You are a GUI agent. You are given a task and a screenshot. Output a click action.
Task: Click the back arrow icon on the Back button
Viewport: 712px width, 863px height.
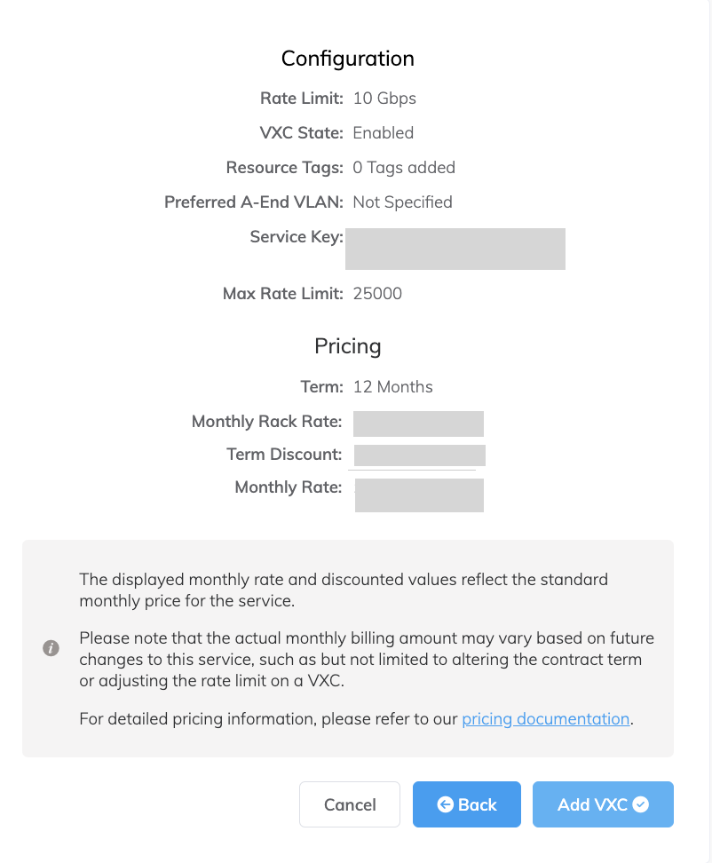point(447,804)
